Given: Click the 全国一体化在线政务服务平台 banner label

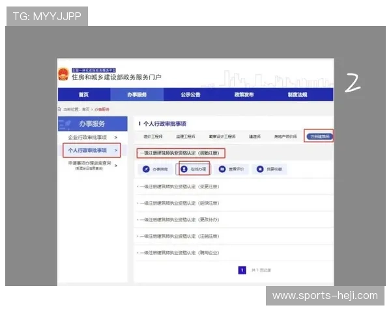Looking at the screenshot, I should [x=94, y=70].
